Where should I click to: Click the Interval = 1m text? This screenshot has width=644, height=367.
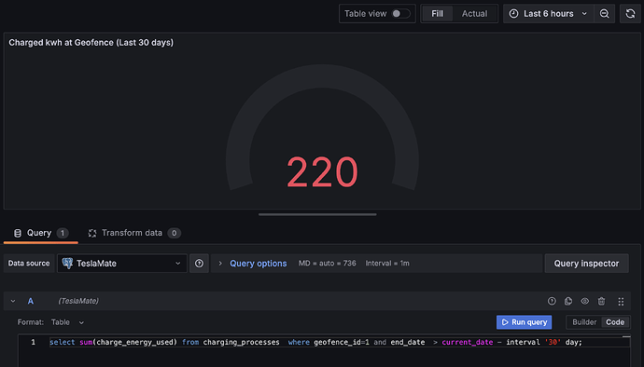[x=387, y=264]
